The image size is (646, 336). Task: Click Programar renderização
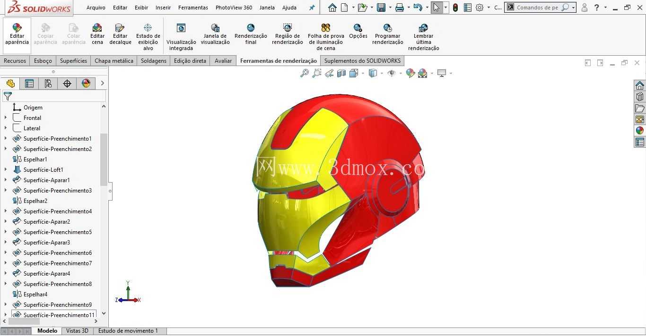pyautogui.click(x=388, y=34)
